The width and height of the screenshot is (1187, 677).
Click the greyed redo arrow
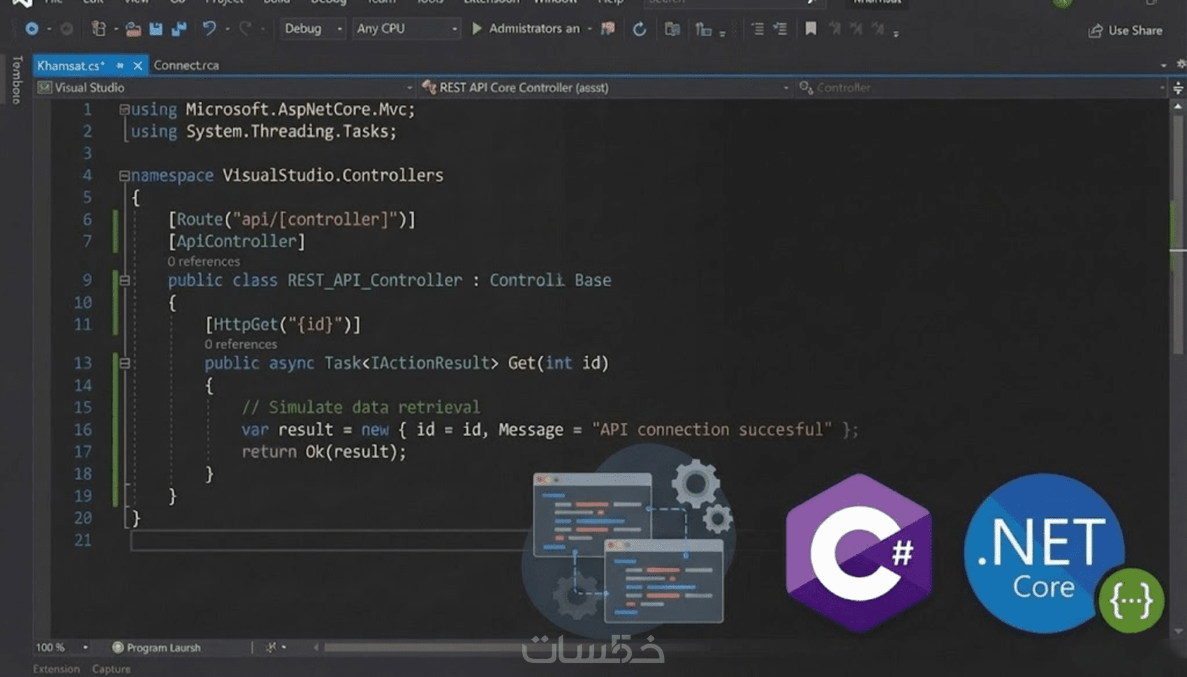tap(245, 29)
